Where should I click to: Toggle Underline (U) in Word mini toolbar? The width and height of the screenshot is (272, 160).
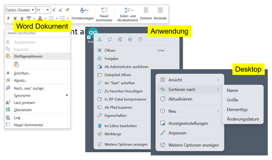(x=22, y=18)
